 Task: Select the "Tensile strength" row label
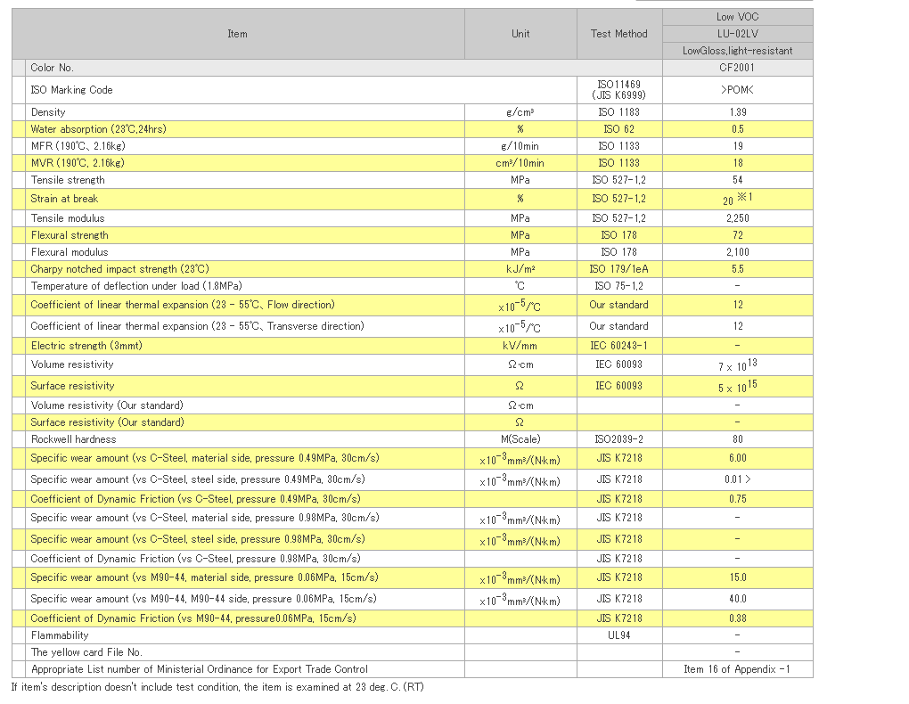(68, 180)
